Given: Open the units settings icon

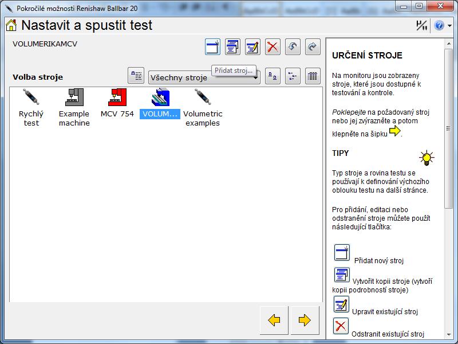Looking at the screenshot, I should click(x=421, y=25).
